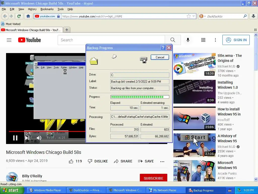Open Billy O'Reilly channel avatar
Image resolution: width=258 pixels, height=194 pixels.
coord(12,177)
